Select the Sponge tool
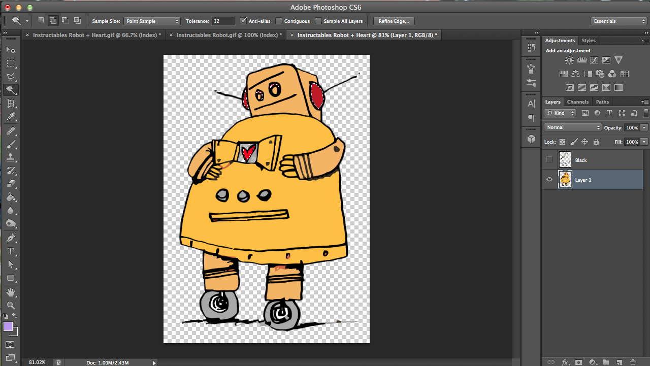The height and width of the screenshot is (366, 650). coord(11,223)
